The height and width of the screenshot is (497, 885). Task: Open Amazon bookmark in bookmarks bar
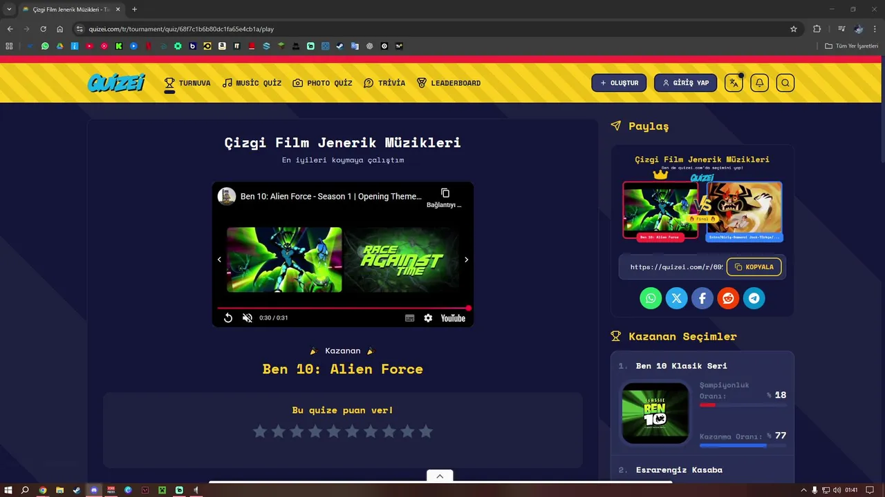click(x=222, y=46)
